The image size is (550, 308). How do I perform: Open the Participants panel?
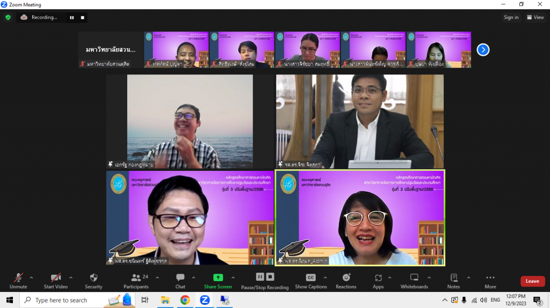pos(136,278)
